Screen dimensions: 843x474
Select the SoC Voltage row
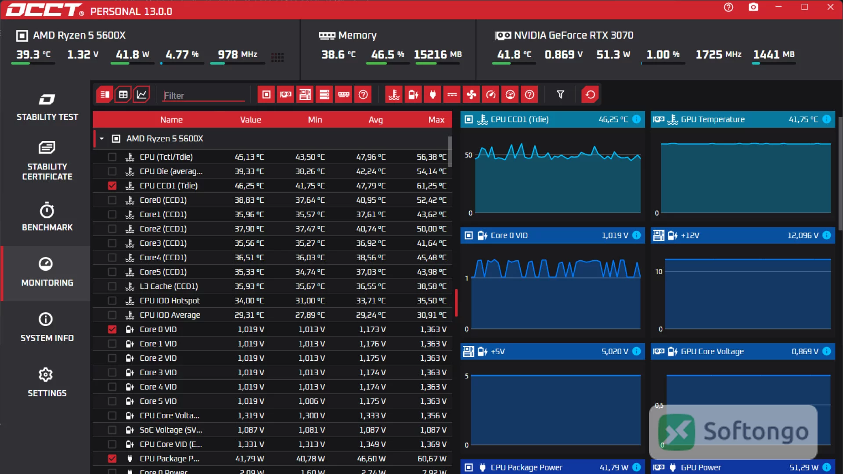(272, 430)
